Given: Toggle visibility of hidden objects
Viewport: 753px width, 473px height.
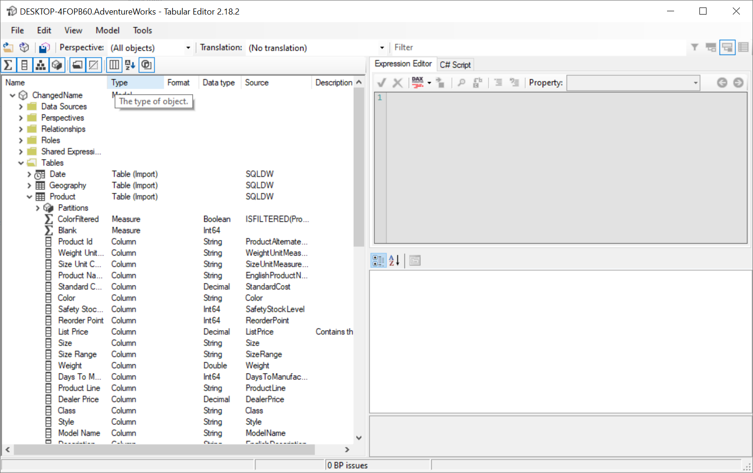Looking at the screenshot, I should (94, 65).
